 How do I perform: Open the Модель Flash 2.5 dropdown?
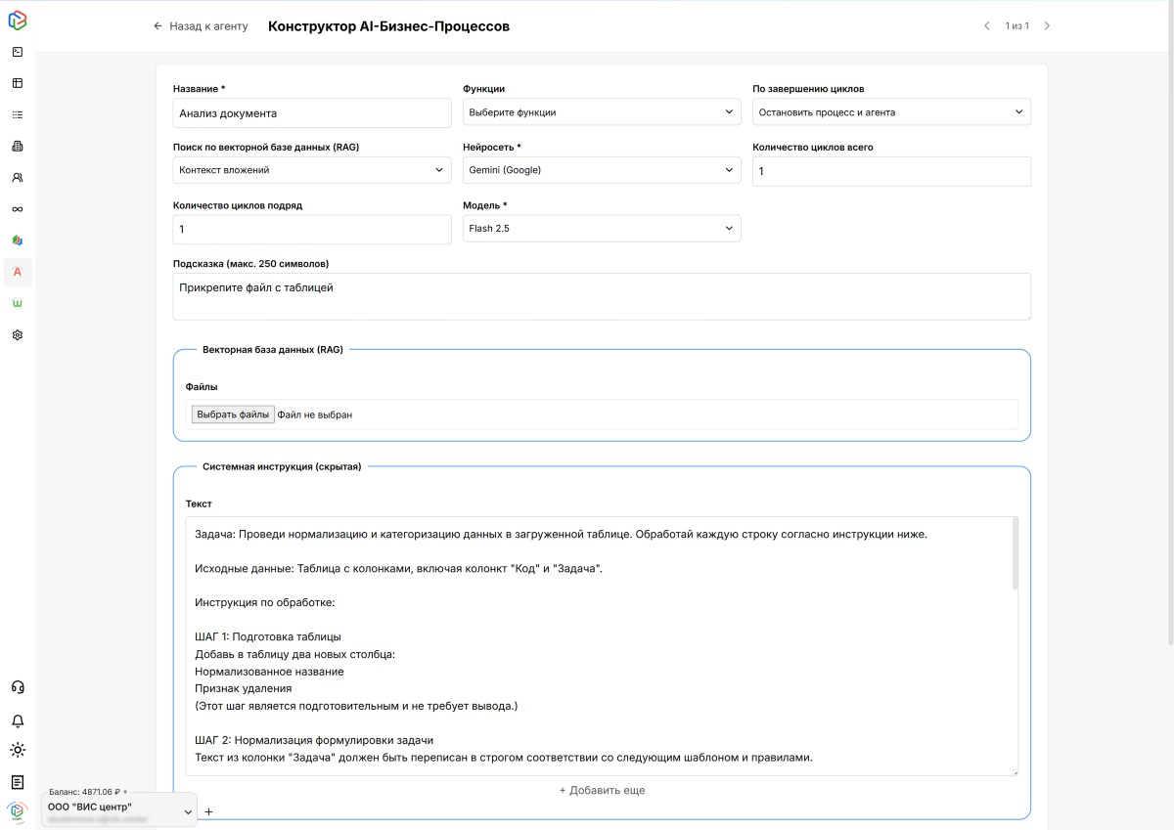tap(601, 229)
